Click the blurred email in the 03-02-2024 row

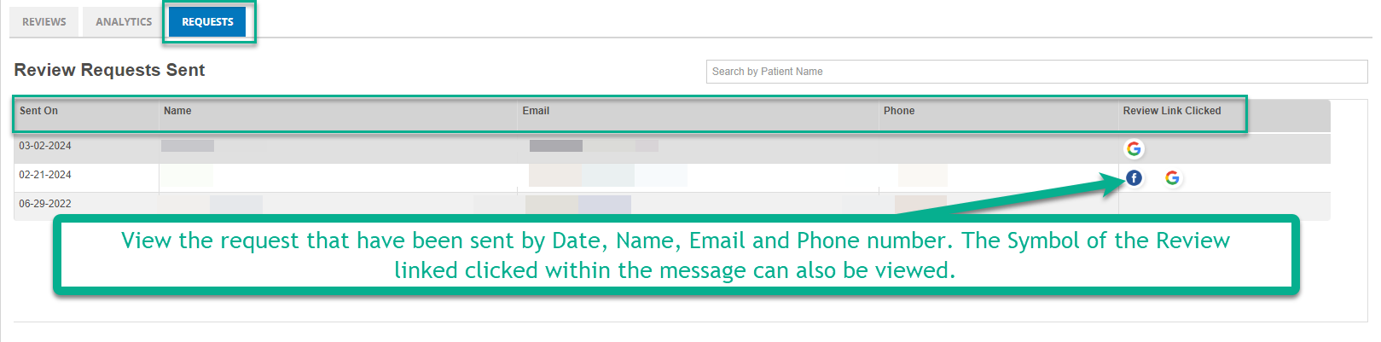click(x=594, y=146)
